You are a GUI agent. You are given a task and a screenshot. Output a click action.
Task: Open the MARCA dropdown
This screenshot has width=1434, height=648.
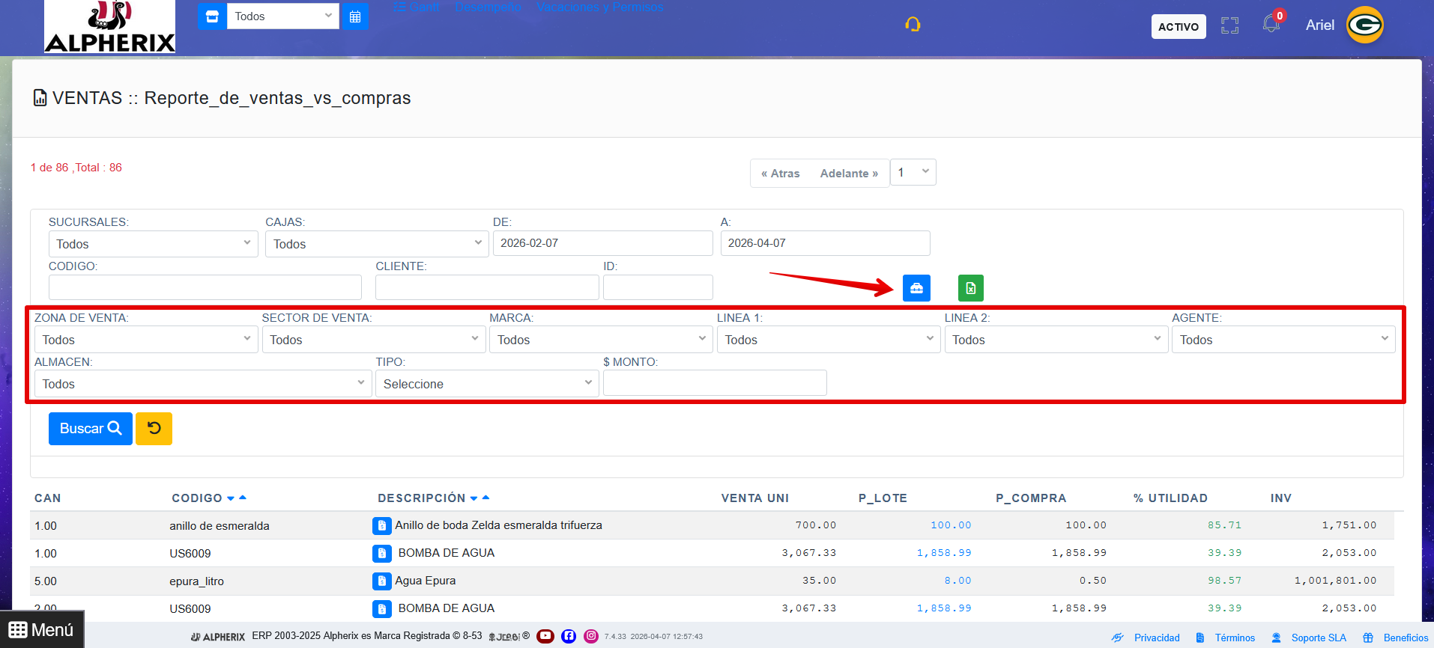[600, 340]
